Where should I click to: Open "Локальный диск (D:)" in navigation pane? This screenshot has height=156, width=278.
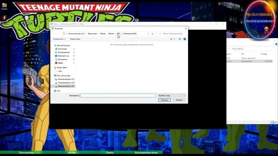tap(66, 83)
